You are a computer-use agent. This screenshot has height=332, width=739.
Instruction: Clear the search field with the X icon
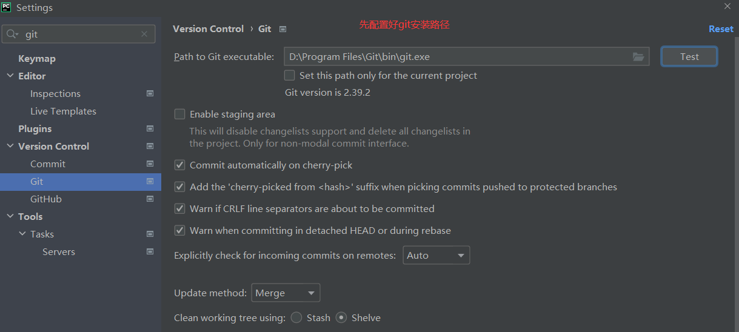click(x=144, y=35)
